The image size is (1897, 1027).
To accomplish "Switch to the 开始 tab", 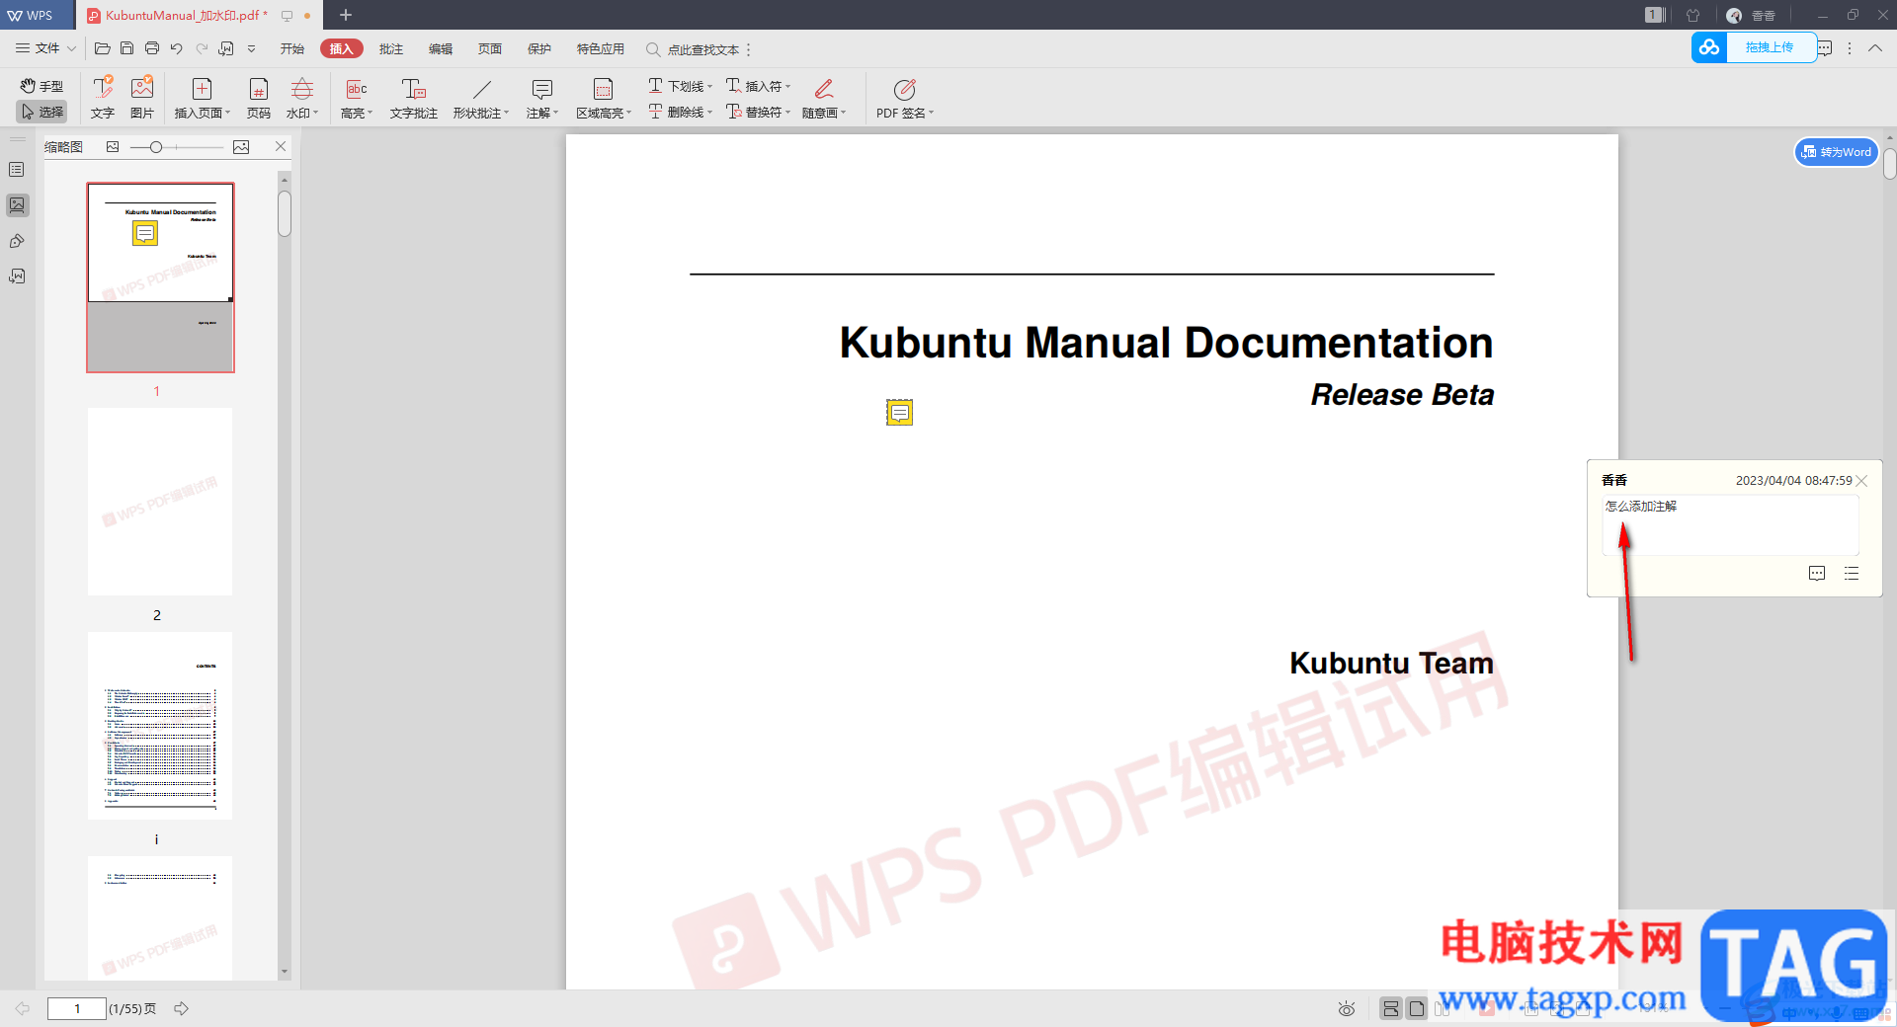I will point(292,48).
